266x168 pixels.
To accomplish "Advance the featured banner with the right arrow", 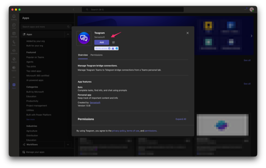I will pos(251,36).
